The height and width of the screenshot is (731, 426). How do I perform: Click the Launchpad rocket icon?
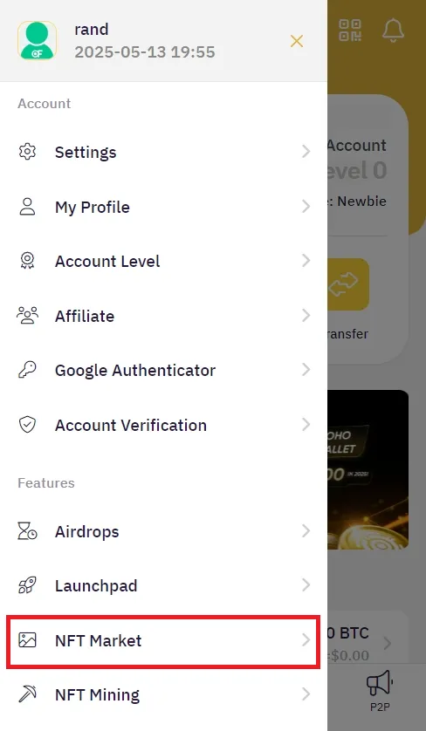point(27,585)
